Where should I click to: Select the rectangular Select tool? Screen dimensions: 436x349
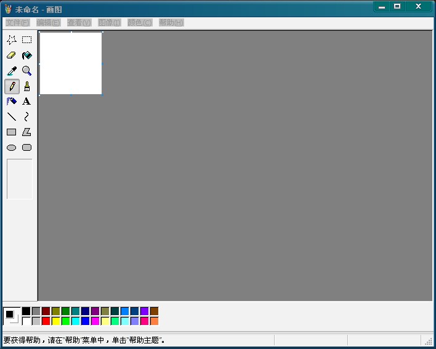tap(26, 40)
